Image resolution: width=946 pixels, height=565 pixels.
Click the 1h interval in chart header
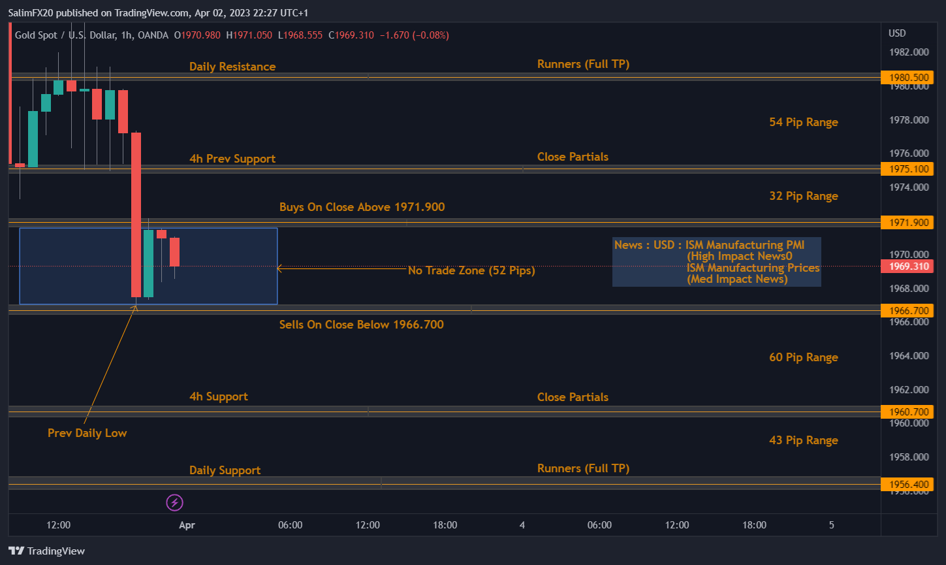127,35
